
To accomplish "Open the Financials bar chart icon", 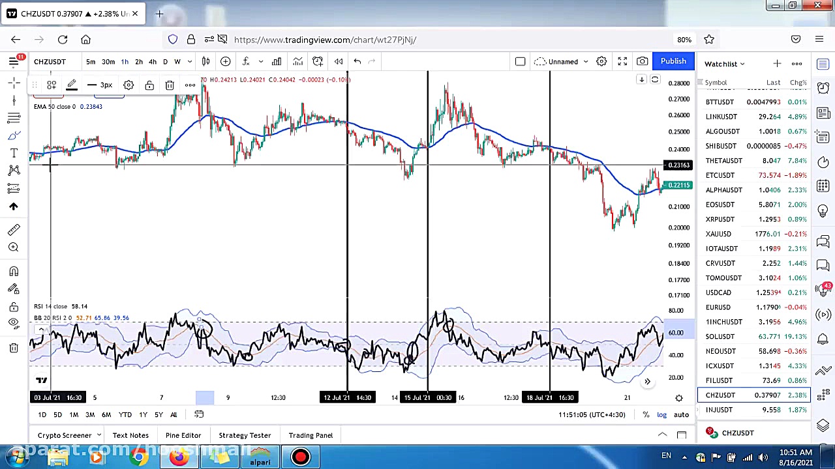I will click(x=277, y=61).
